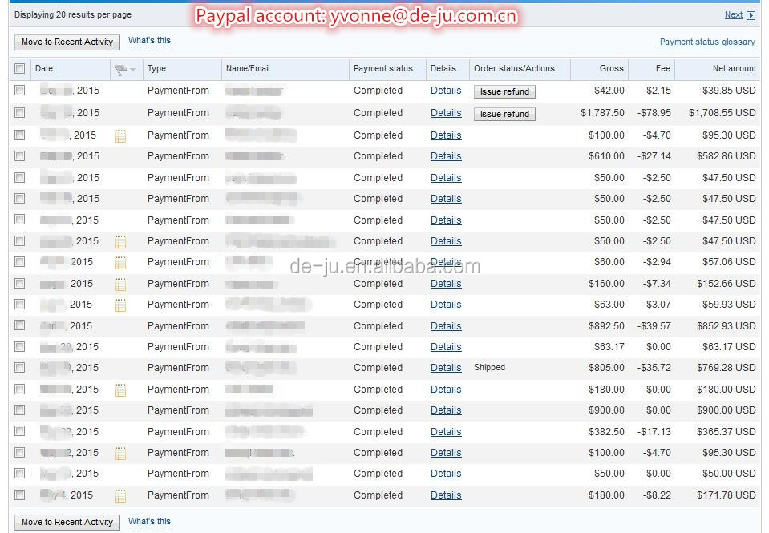The width and height of the screenshot is (769, 533).
Task: Click the top Move to Recent Activity button
Action: (67, 42)
